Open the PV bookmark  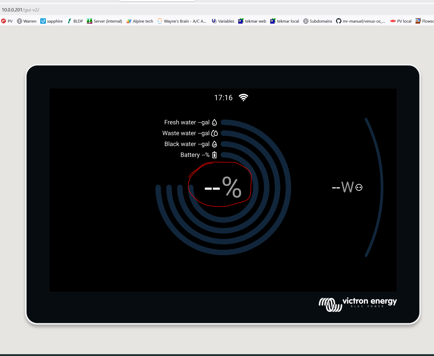click(7, 21)
